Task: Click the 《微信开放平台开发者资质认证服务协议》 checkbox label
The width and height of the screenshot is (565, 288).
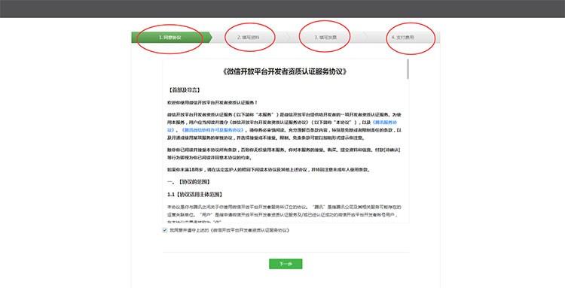Action: click(230, 230)
